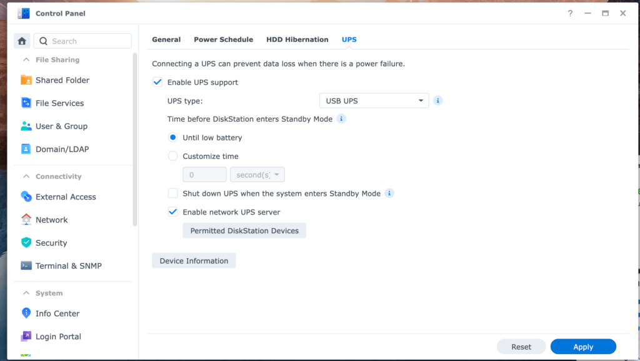Open the Security shield icon
The height and width of the screenshot is (361, 640).
(x=26, y=243)
